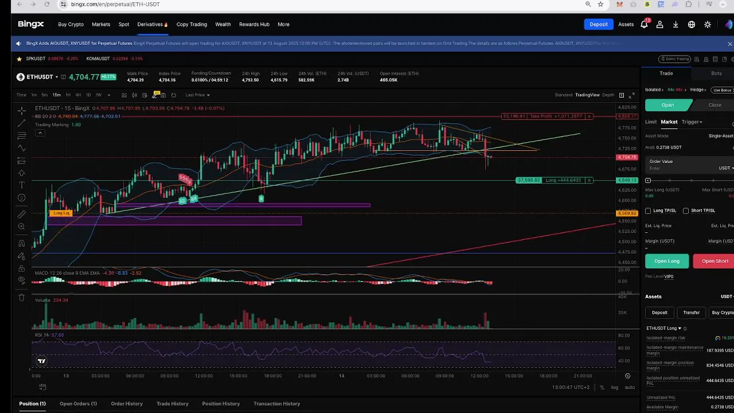This screenshot has width=734, height=413.
Task: Collapse the indicator legend chevron
Action: pyautogui.click(x=40, y=133)
